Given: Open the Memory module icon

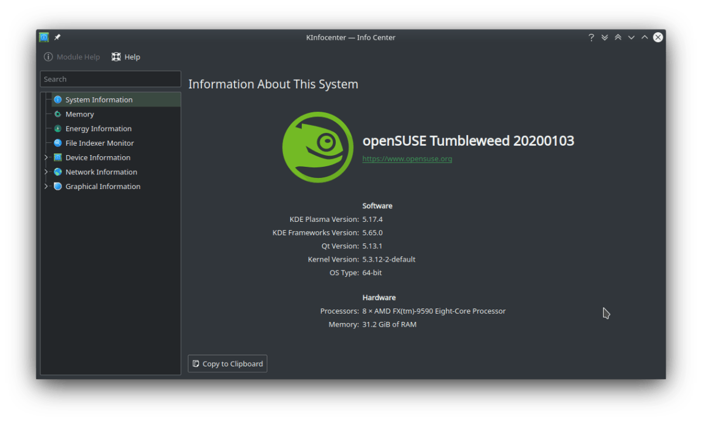Looking at the screenshot, I should [58, 114].
